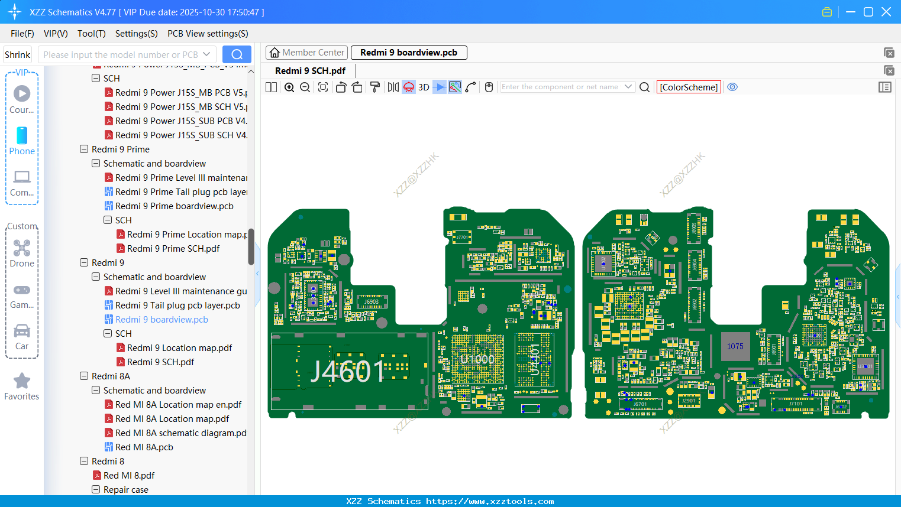The height and width of the screenshot is (507, 901).
Task: Zoom out of the boardview
Action: (x=305, y=87)
